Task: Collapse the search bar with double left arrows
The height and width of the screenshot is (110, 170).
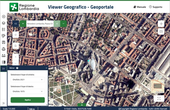Action: 16,24
